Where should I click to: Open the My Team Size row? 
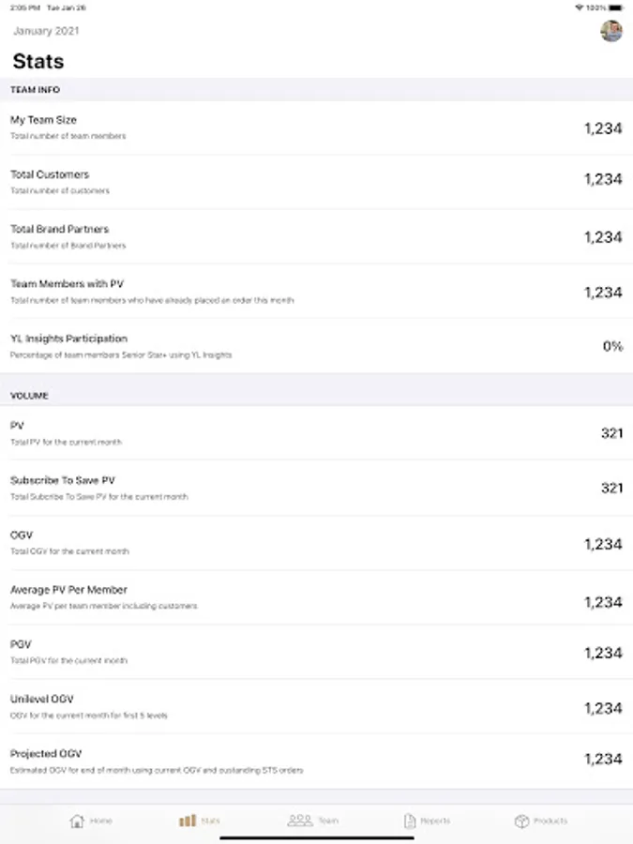tap(316, 128)
